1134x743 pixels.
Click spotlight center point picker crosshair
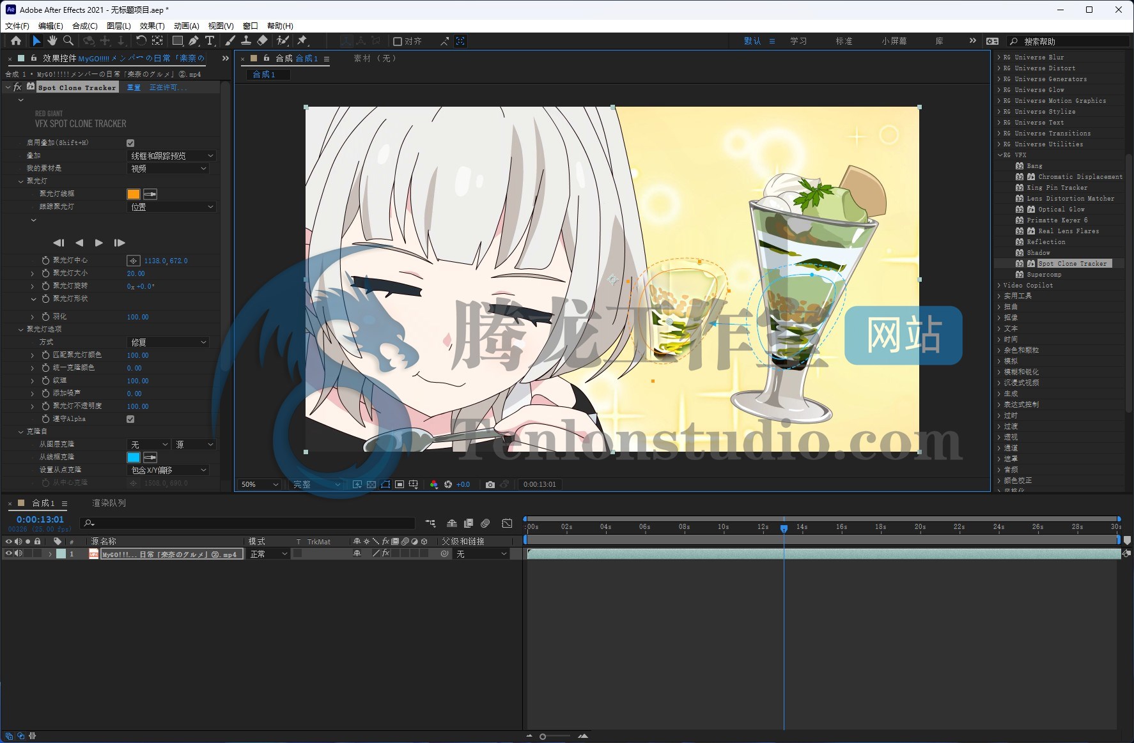(133, 261)
